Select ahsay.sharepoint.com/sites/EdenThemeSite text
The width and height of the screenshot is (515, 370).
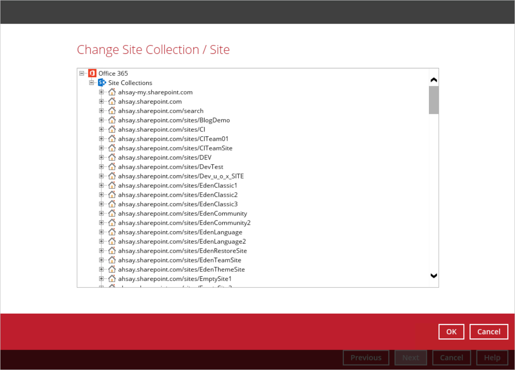click(181, 269)
